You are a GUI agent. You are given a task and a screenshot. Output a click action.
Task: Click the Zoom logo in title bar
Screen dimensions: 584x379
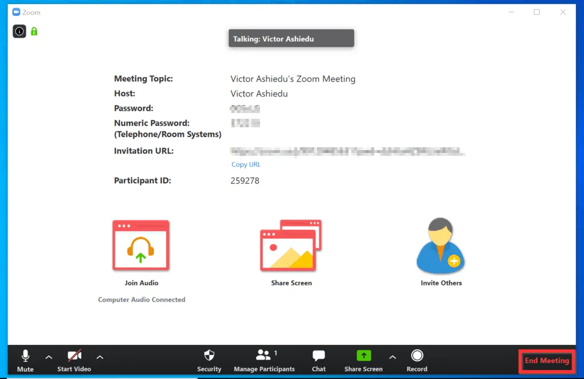[16, 12]
